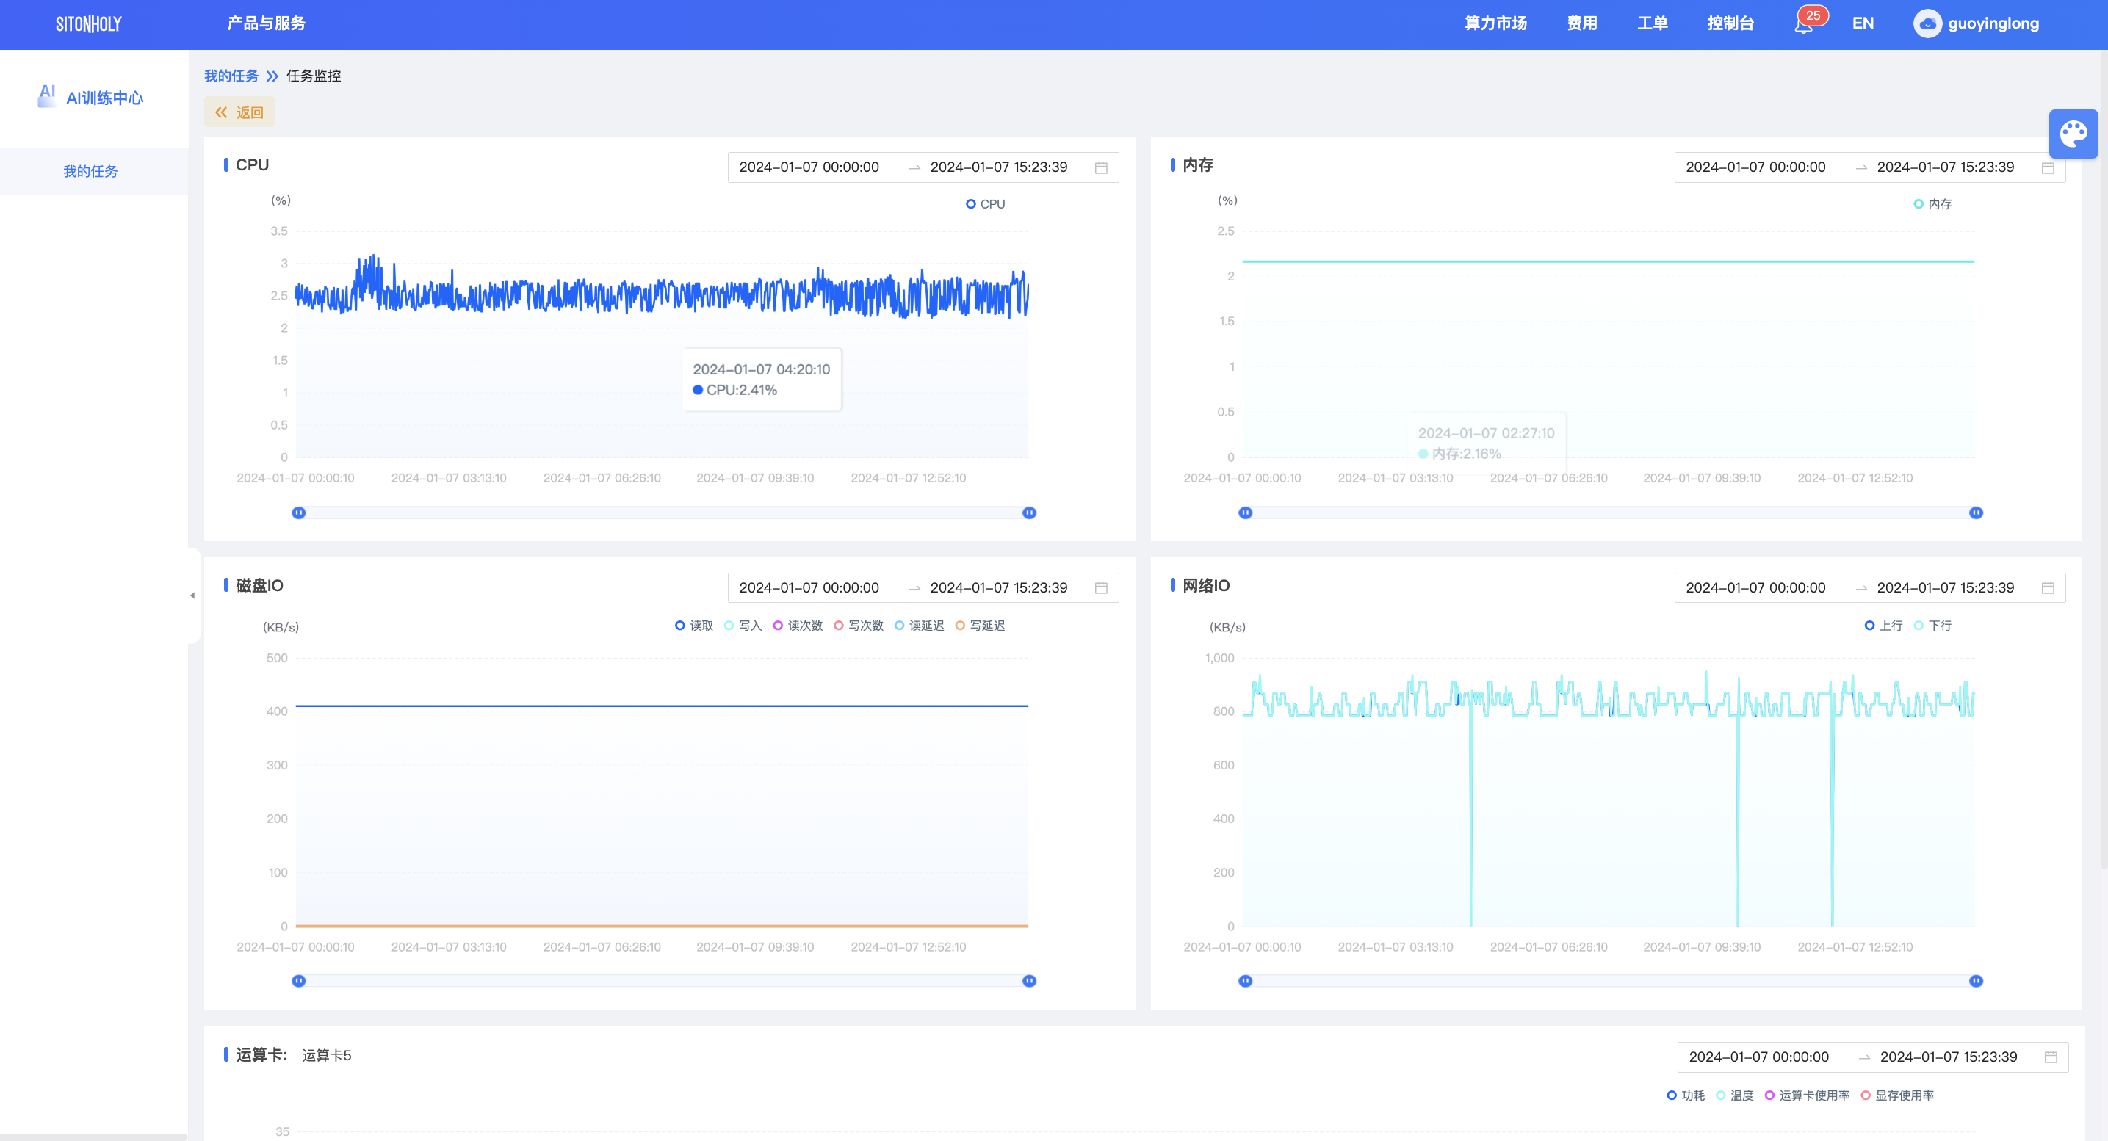Click the SITONHOLY logo

point(88,23)
